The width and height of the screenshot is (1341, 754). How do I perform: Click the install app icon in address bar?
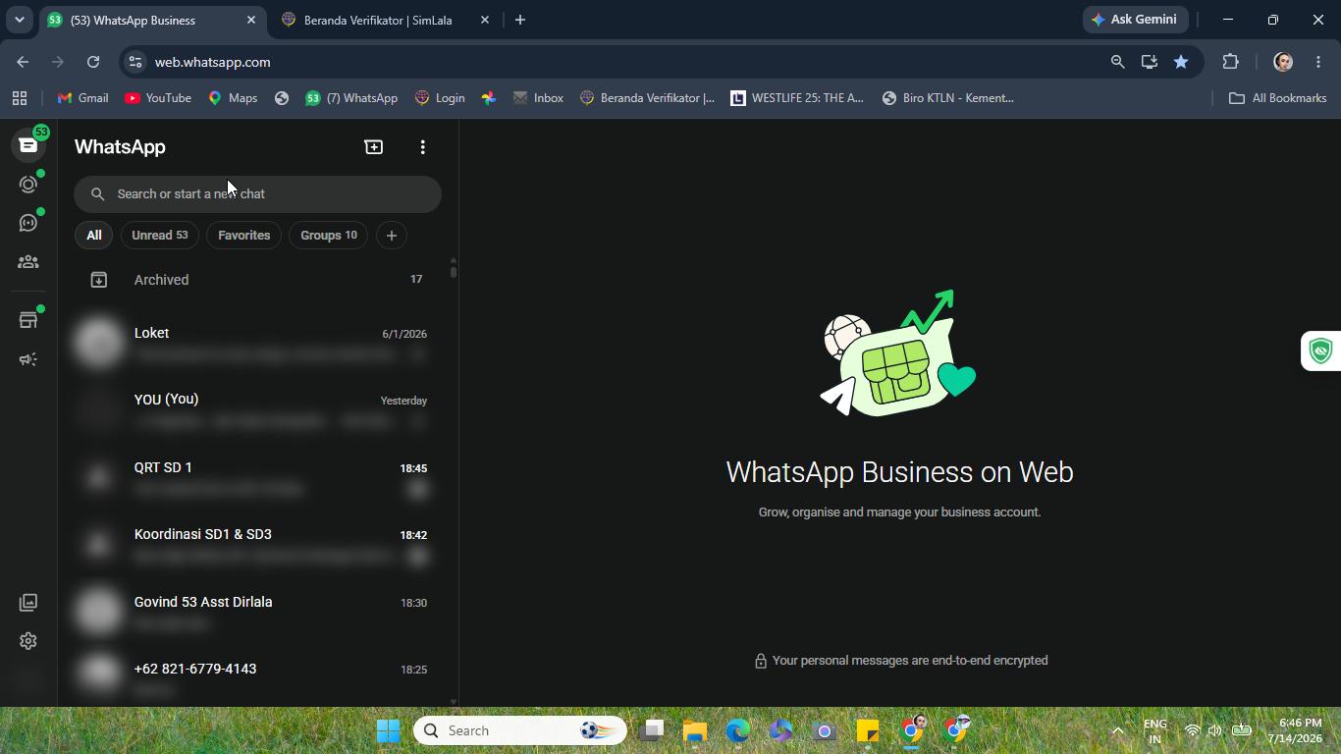click(x=1150, y=62)
